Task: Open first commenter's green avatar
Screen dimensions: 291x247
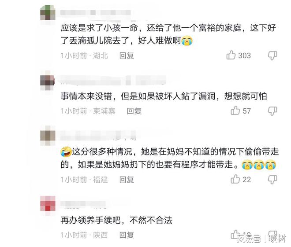Action: pyautogui.click(x=48, y=13)
